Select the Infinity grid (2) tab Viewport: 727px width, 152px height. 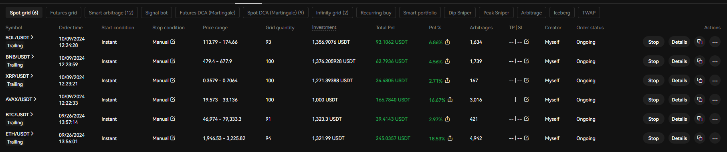click(x=332, y=12)
